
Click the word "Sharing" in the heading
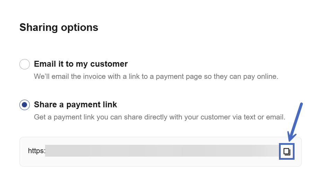[38, 27]
